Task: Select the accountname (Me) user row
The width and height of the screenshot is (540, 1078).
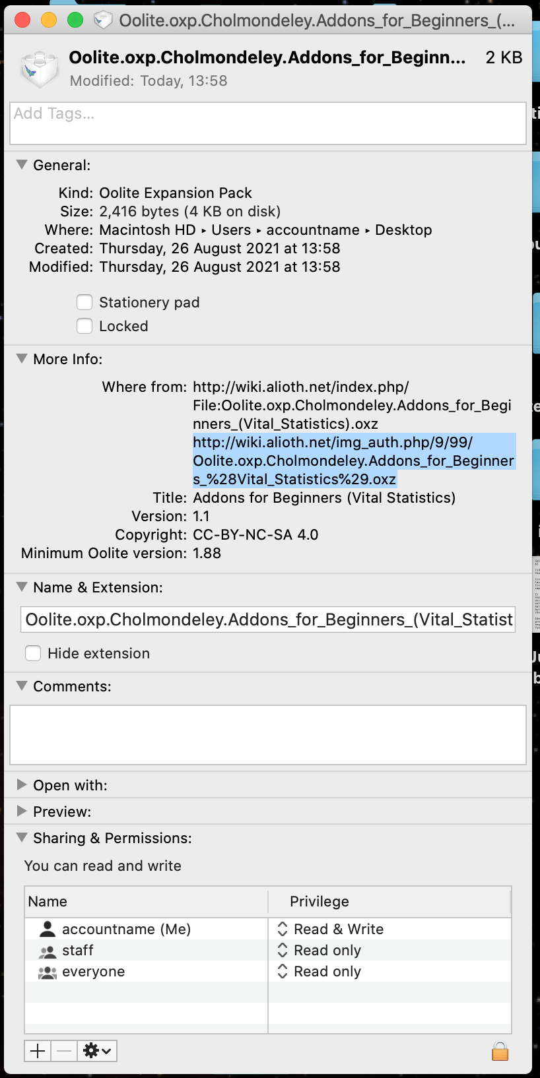Action: coord(125,929)
